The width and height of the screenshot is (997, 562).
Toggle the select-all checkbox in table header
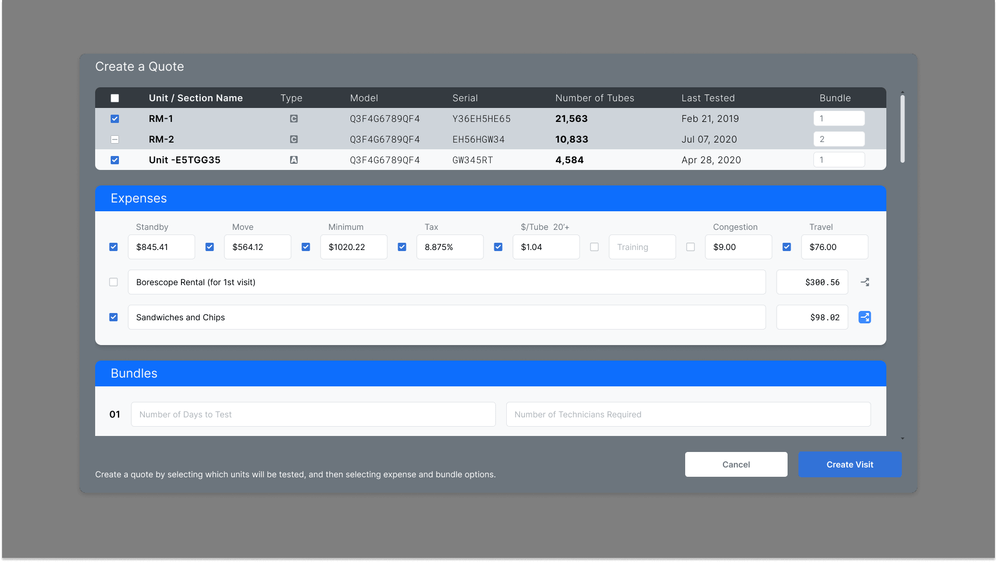(115, 98)
